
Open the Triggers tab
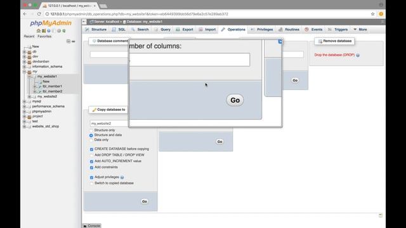(x=338, y=30)
